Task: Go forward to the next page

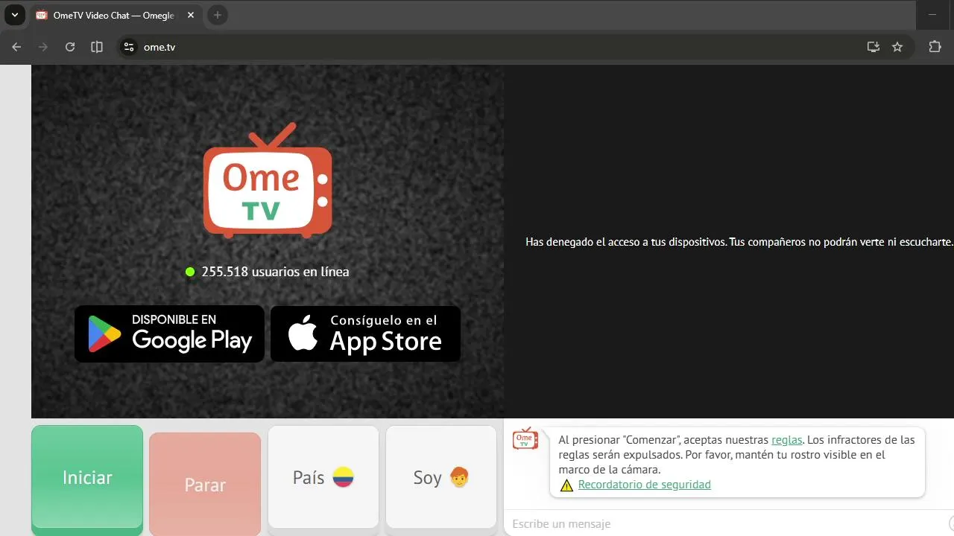Action: (x=43, y=47)
